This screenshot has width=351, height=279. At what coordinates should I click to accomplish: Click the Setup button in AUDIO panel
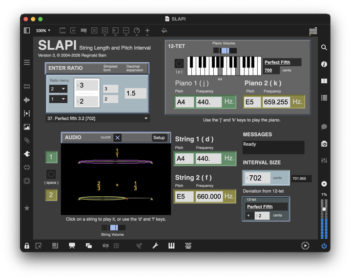click(159, 138)
